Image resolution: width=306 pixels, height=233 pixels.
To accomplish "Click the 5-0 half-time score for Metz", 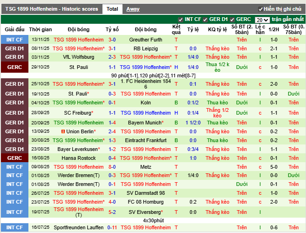I will point(273,167).
